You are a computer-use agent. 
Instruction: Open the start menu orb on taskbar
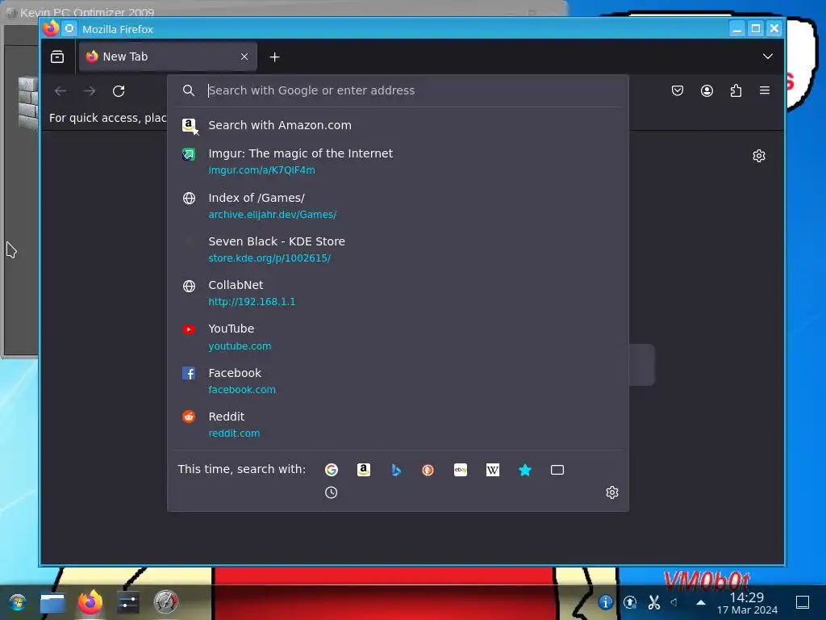[17, 602]
